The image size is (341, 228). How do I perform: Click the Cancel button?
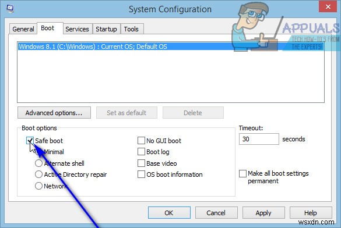tap(216, 213)
